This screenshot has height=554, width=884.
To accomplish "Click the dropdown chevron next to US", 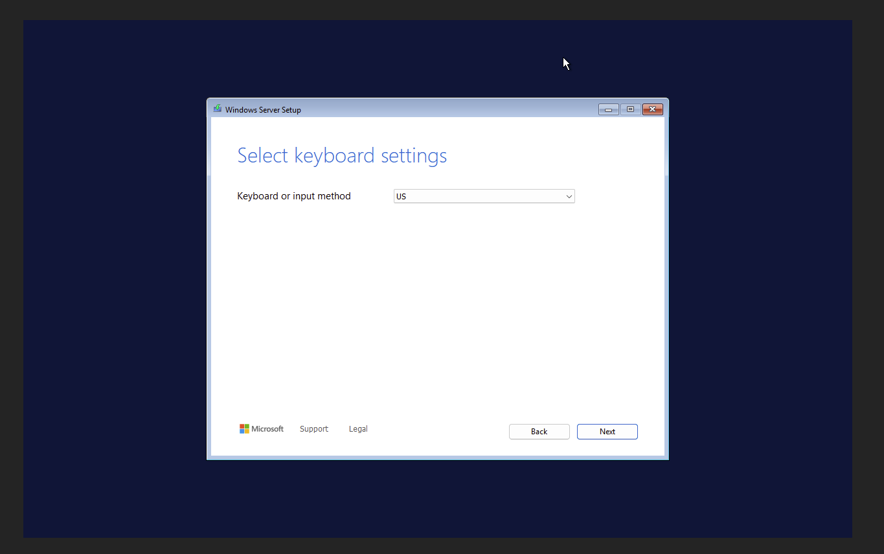I will point(569,195).
